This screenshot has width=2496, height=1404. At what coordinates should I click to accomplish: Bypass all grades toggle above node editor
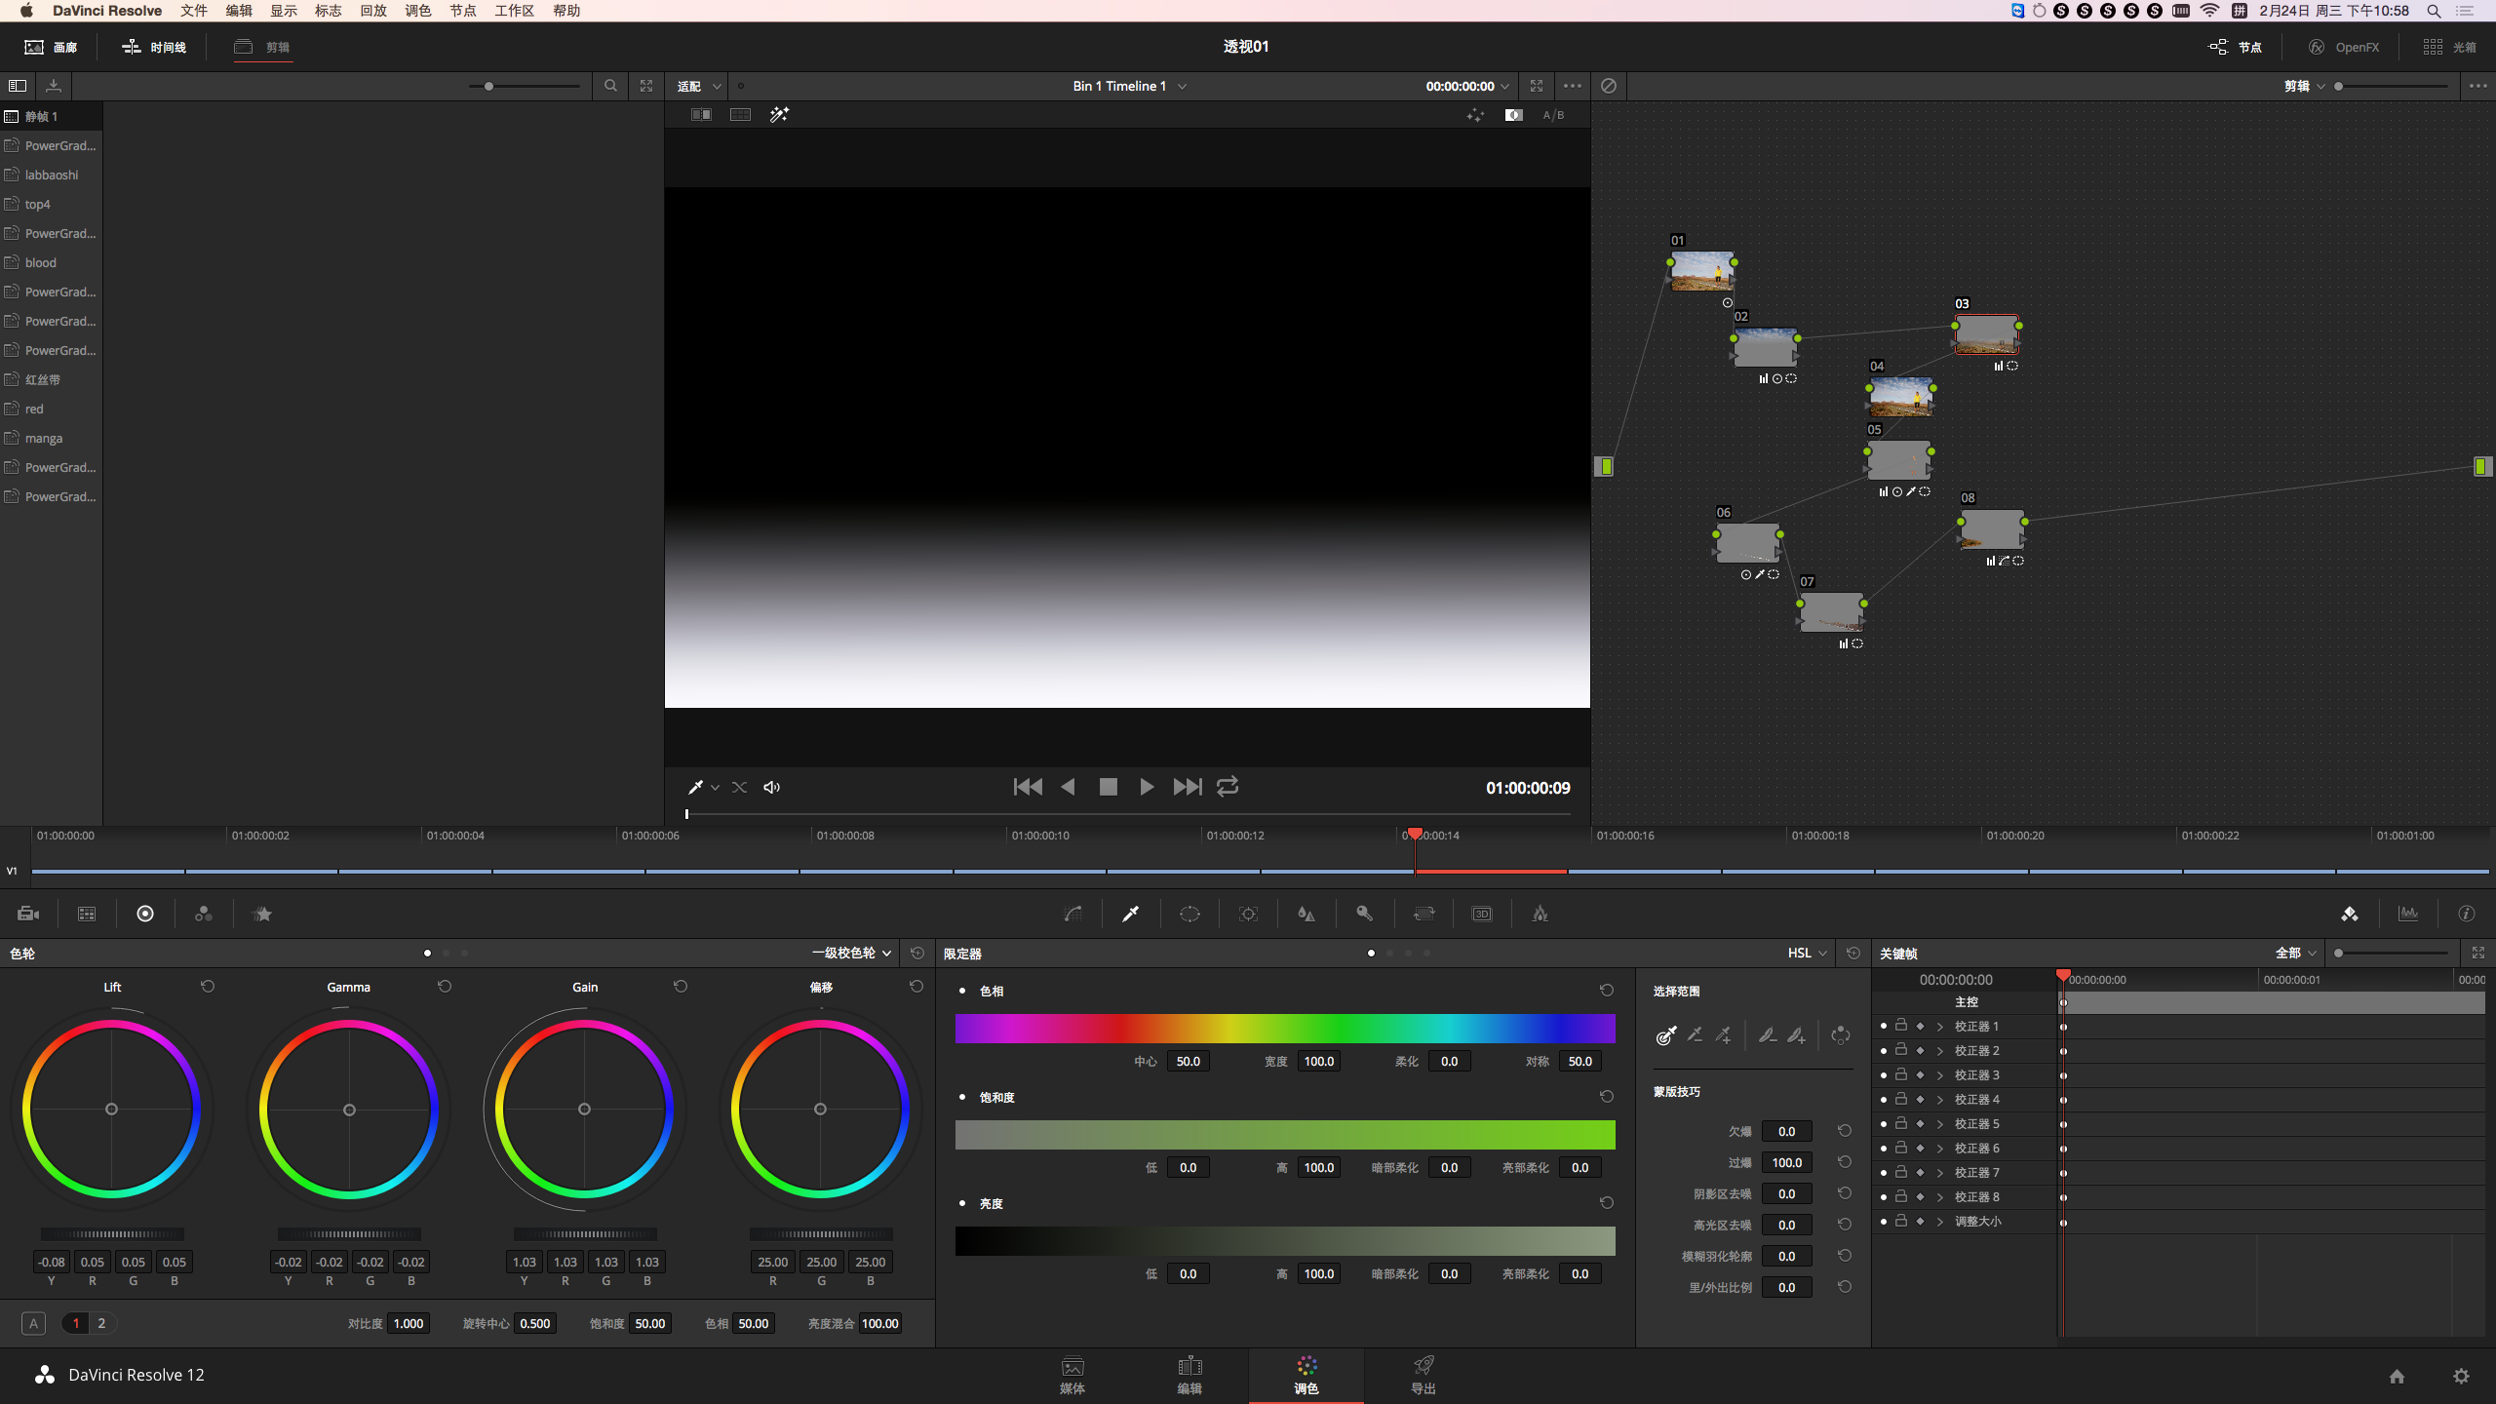point(1609,86)
